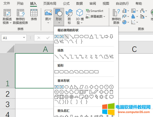Select the double-arrow line in 线条 section
Image resolution: width=153 pixels, height=117 pixels.
(67, 57)
